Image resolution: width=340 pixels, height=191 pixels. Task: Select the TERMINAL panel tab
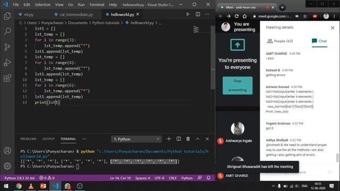69,139
